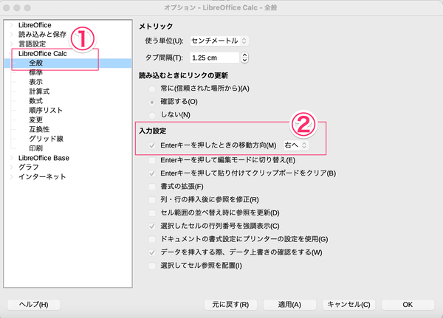Enable Enterキーを押して編集モードに切り替え checkbox
Screen dimensions: 443x318
152,160
